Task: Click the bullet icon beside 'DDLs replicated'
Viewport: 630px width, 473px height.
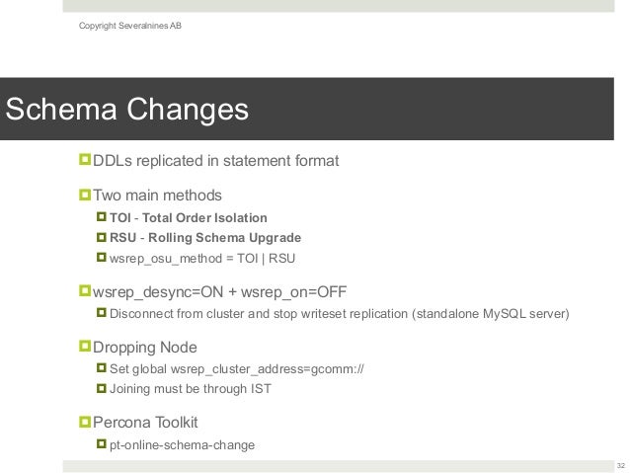Action: pos(85,160)
